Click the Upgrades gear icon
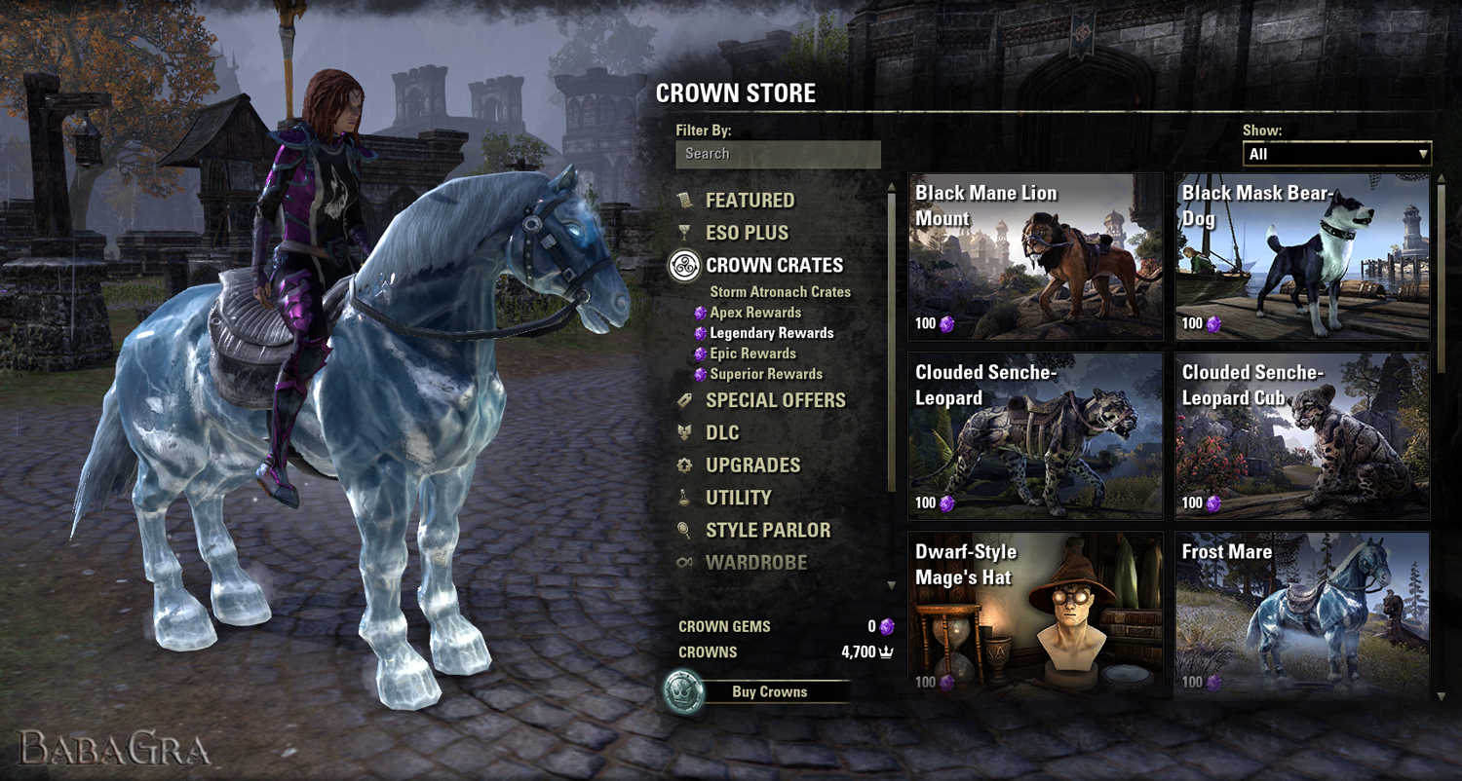This screenshot has height=781, width=1462. point(685,465)
